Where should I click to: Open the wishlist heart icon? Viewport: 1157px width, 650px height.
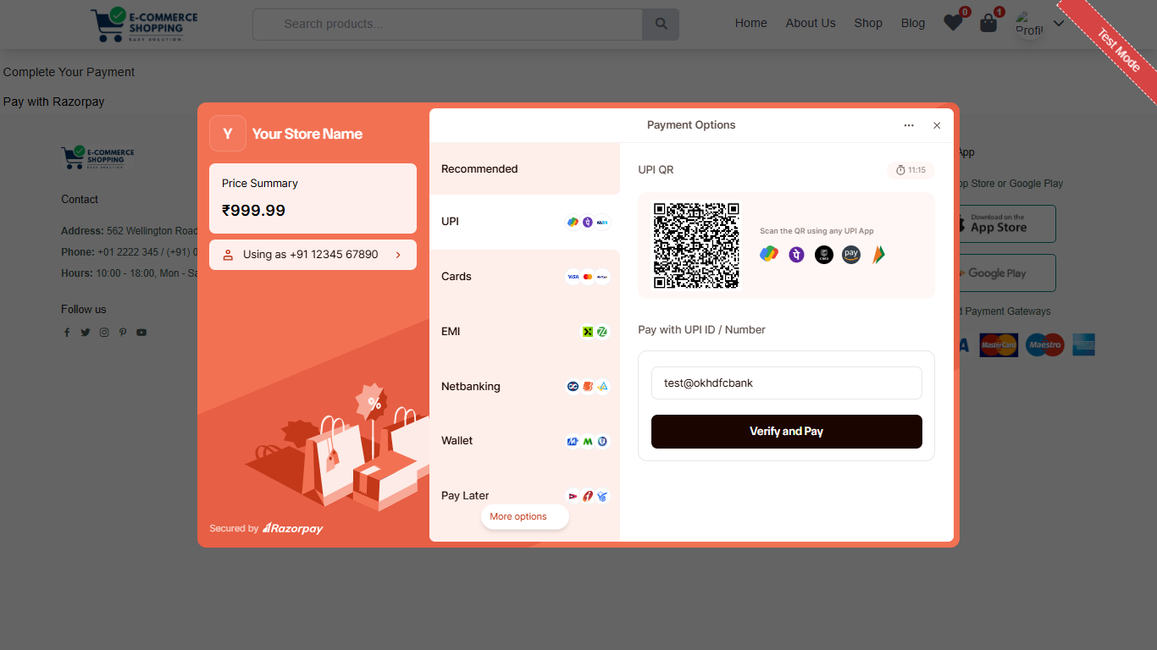[x=953, y=23]
